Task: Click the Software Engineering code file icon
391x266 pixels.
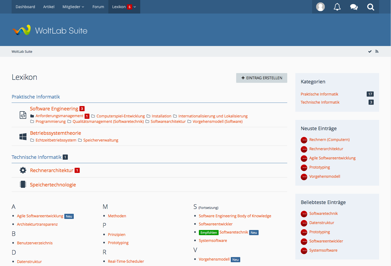Action: pyautogui.click(x=23, y=115)
